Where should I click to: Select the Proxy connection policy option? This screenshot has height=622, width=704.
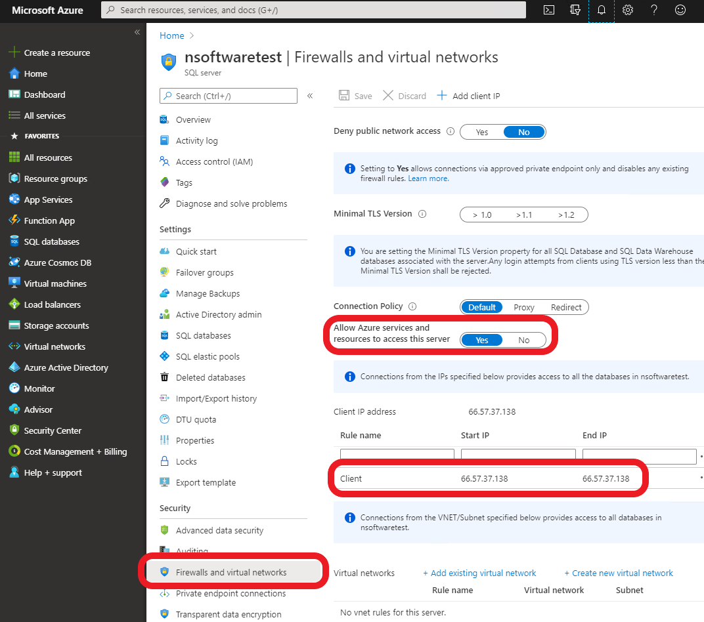(x=523, y=307)
